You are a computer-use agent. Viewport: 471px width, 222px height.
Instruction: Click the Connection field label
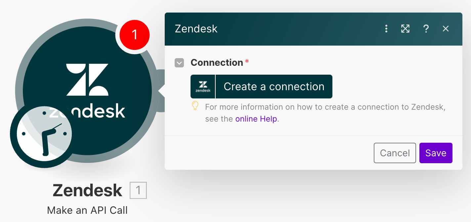click(x=217, y=62)
